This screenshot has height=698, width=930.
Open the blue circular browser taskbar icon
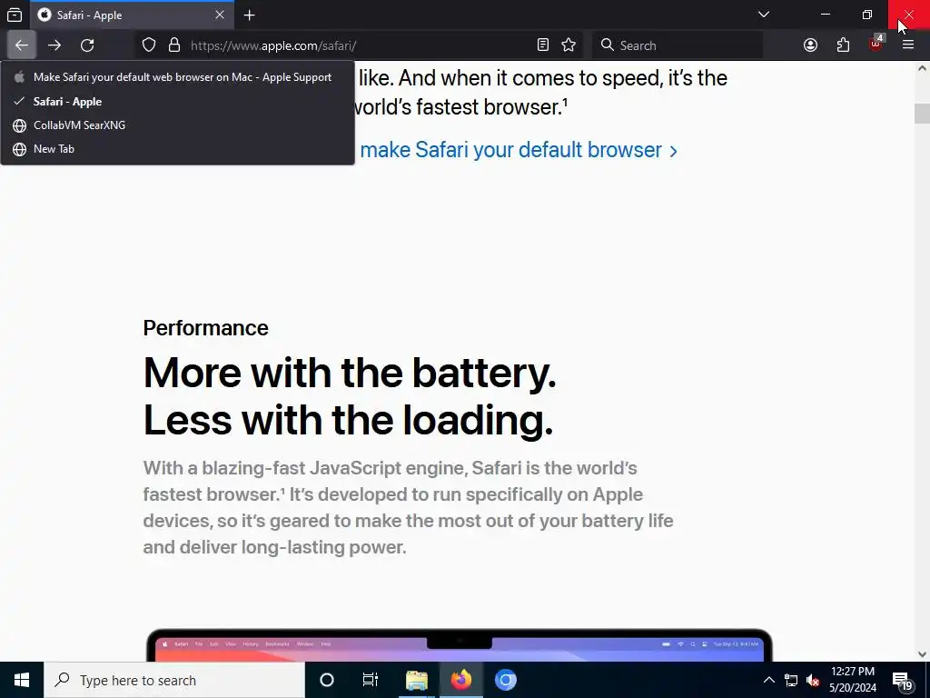pos(506,680)
